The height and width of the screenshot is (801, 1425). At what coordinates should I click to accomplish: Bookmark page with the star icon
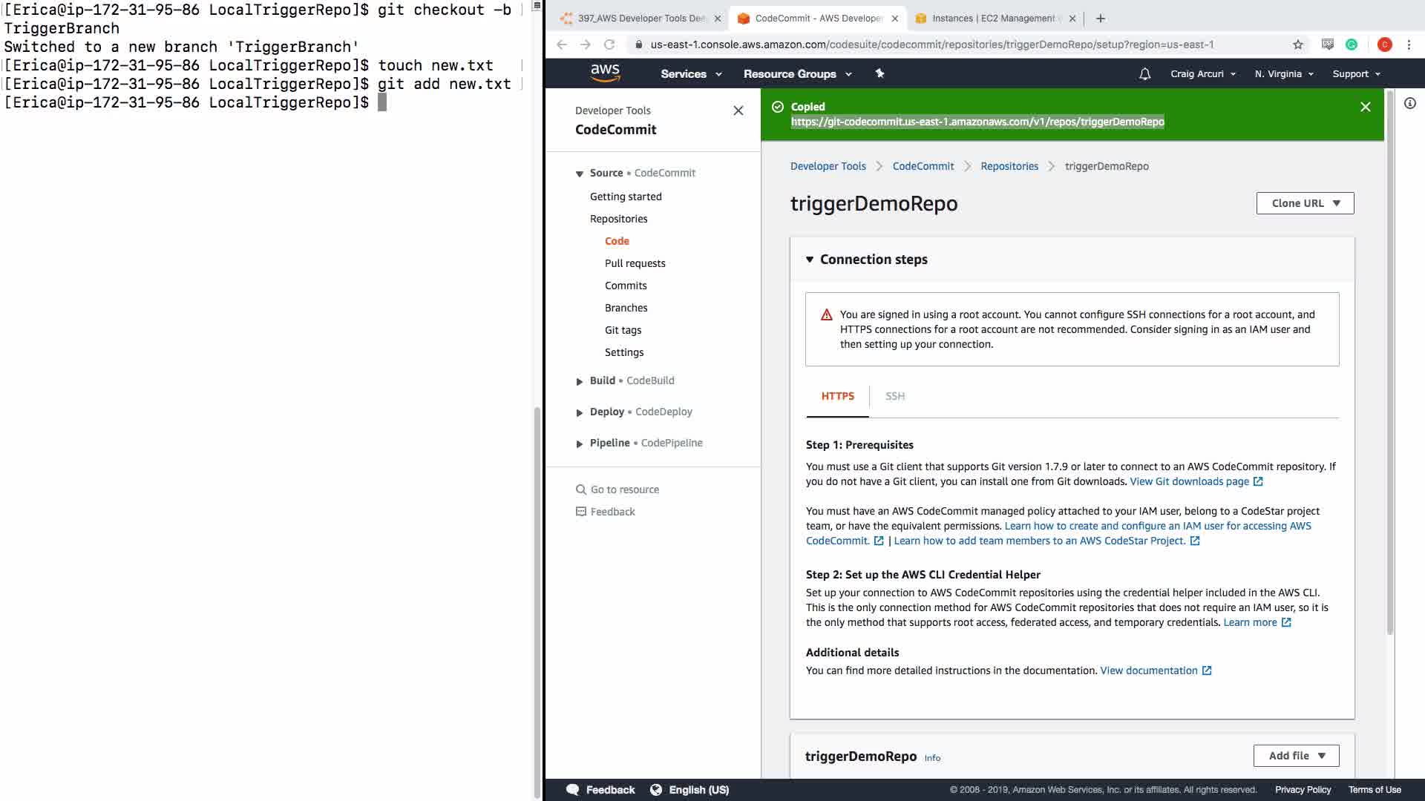point(1297,44)
